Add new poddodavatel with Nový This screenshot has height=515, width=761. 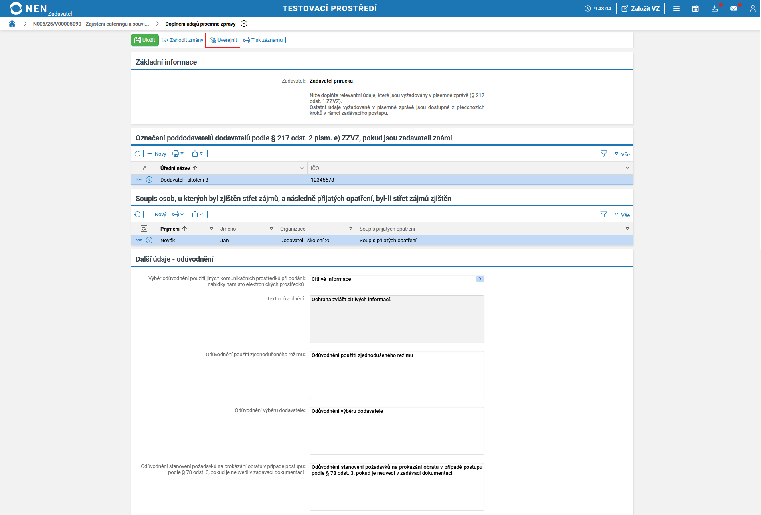click(157, 154)
